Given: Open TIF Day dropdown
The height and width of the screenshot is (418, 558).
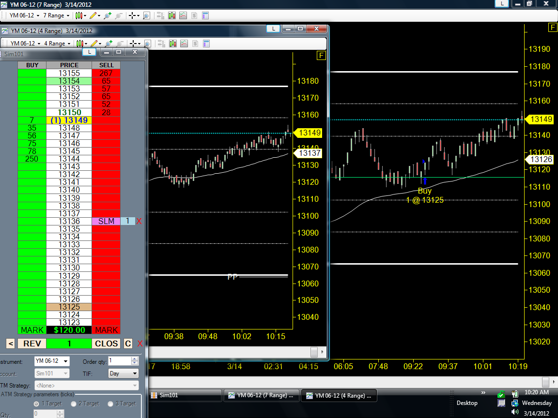Looking at the screenshot, I should tap(123, 373).
